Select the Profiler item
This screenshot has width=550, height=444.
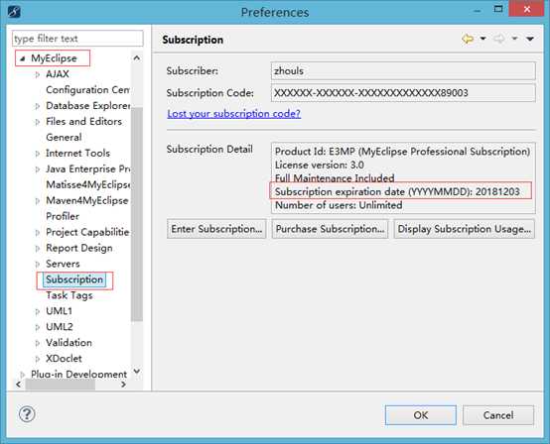coord(63,216)
